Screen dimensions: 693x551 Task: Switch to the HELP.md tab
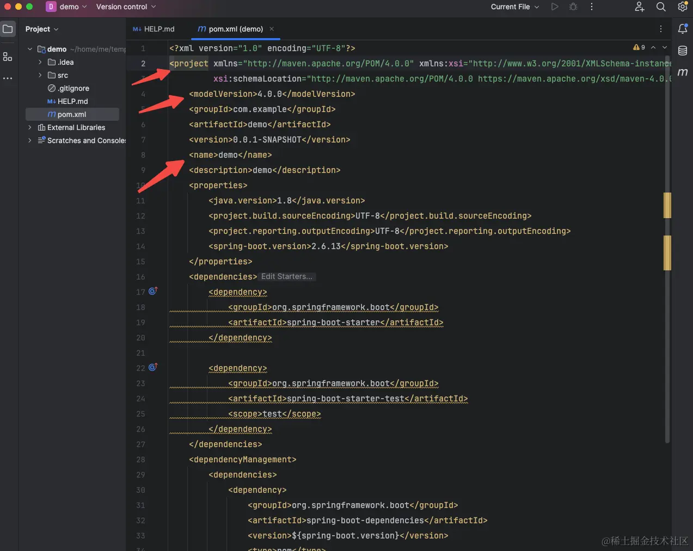(154, 29)
